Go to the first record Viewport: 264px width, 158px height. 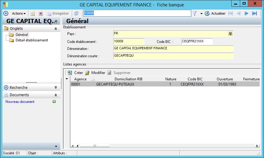231,13
